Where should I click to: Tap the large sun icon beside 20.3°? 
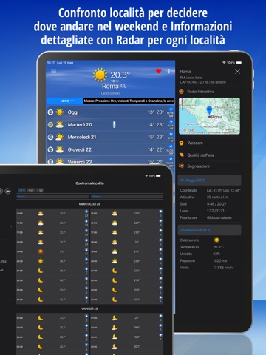(100, 75)
